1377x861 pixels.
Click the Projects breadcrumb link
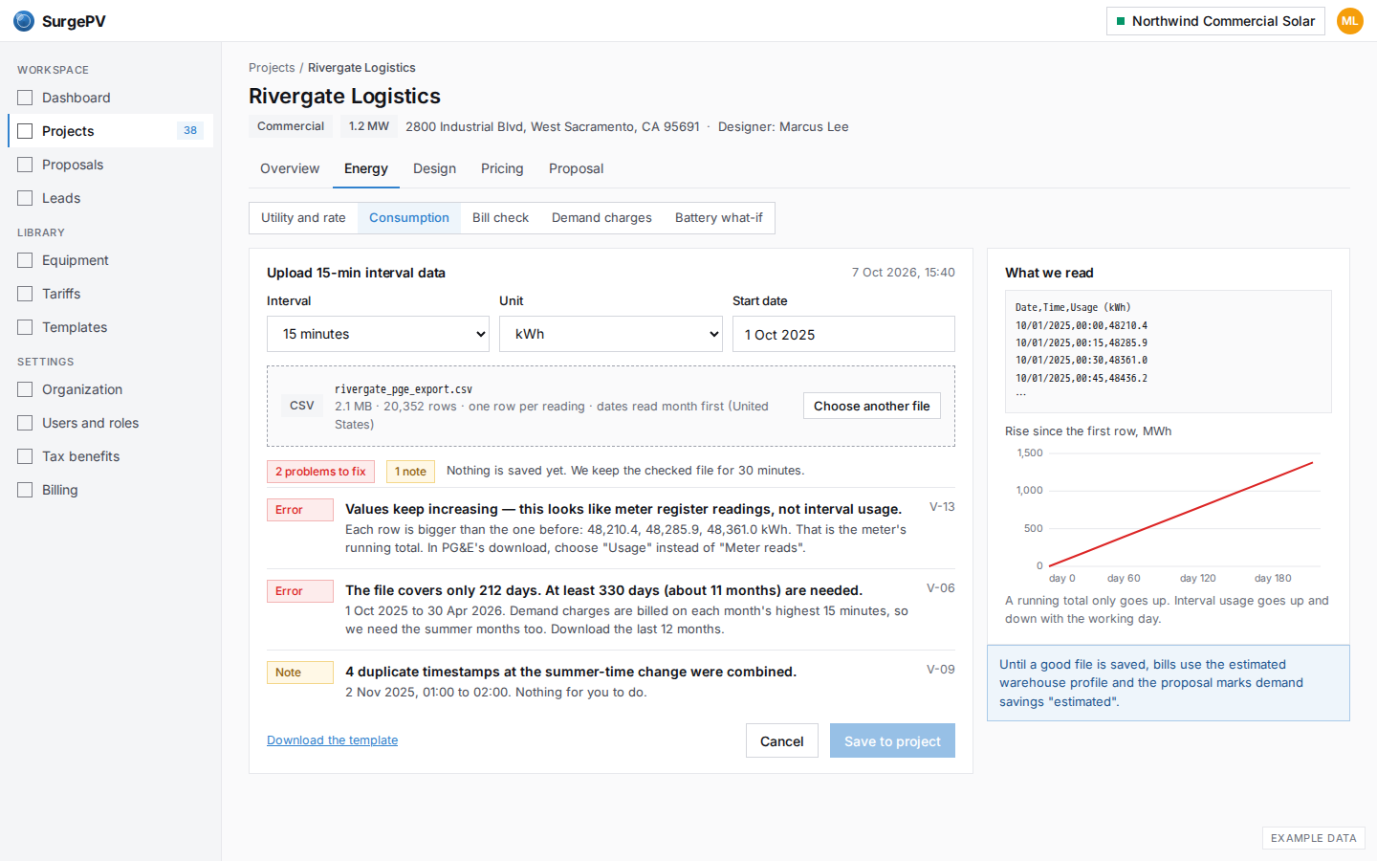click(272, 68)
